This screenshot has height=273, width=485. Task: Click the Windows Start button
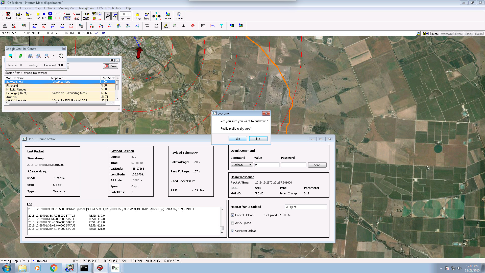[x=7, y=268]
